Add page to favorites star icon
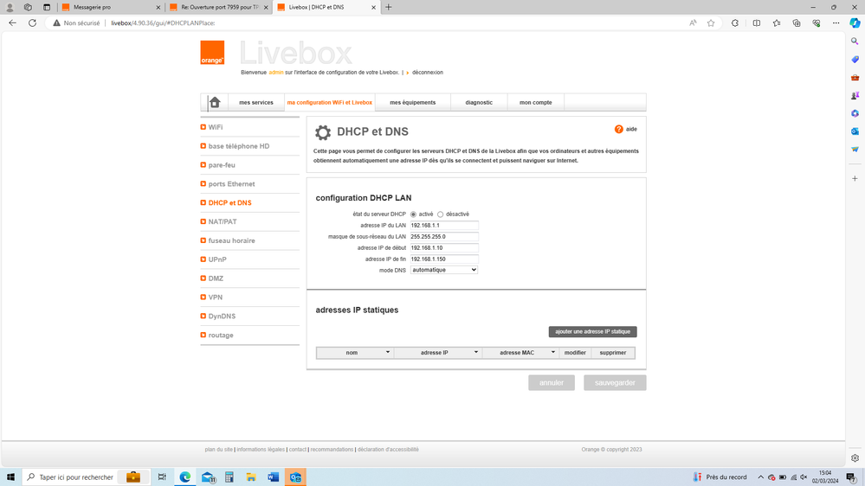Viewport: 865px width, 486px height. pyautogui.click(x=711, y=23)
